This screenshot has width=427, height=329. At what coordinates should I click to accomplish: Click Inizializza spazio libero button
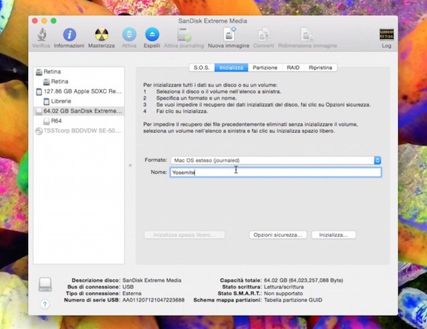coord(184,235)
